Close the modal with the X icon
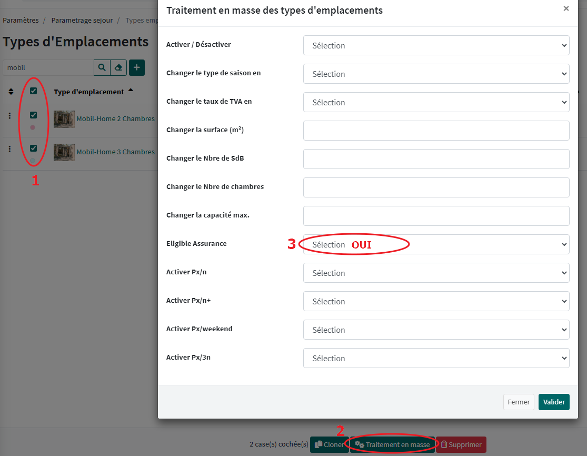 pyautogui.click(x=566, y=9)
